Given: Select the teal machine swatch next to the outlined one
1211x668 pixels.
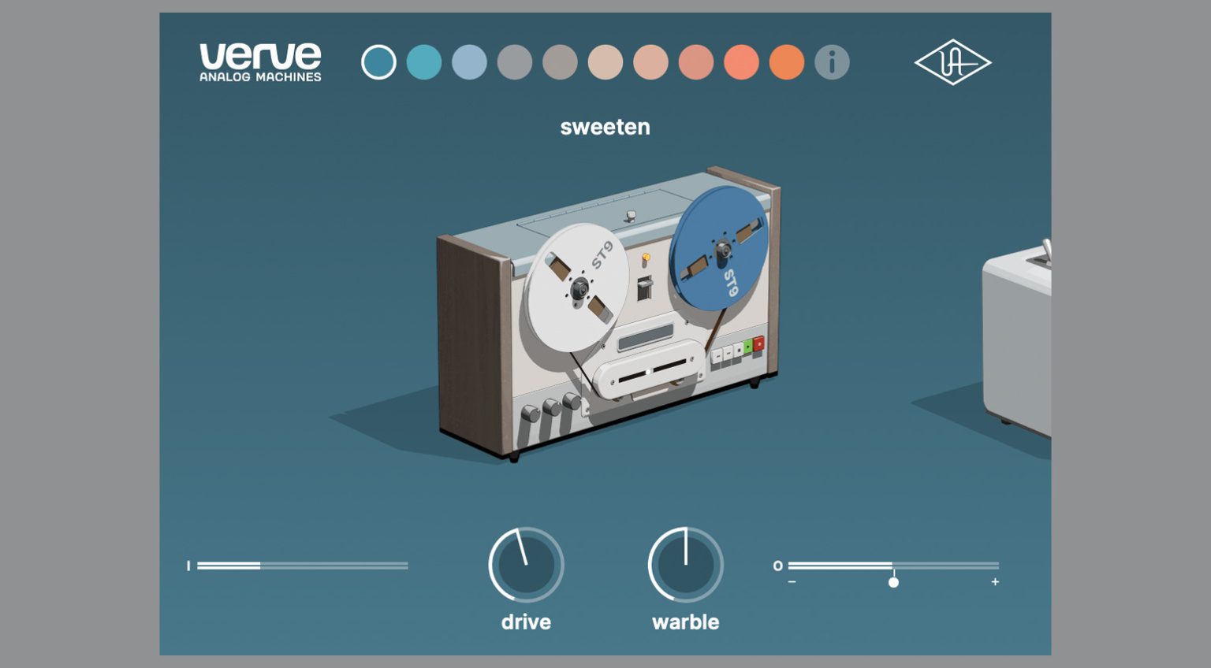Looking at the screenshot, I should [423, 62].
